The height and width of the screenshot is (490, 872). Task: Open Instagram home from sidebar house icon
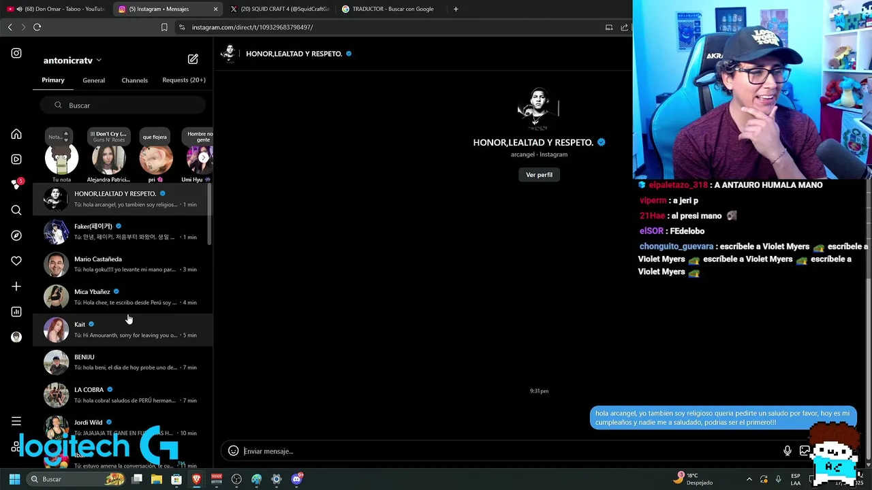[16, 134]
